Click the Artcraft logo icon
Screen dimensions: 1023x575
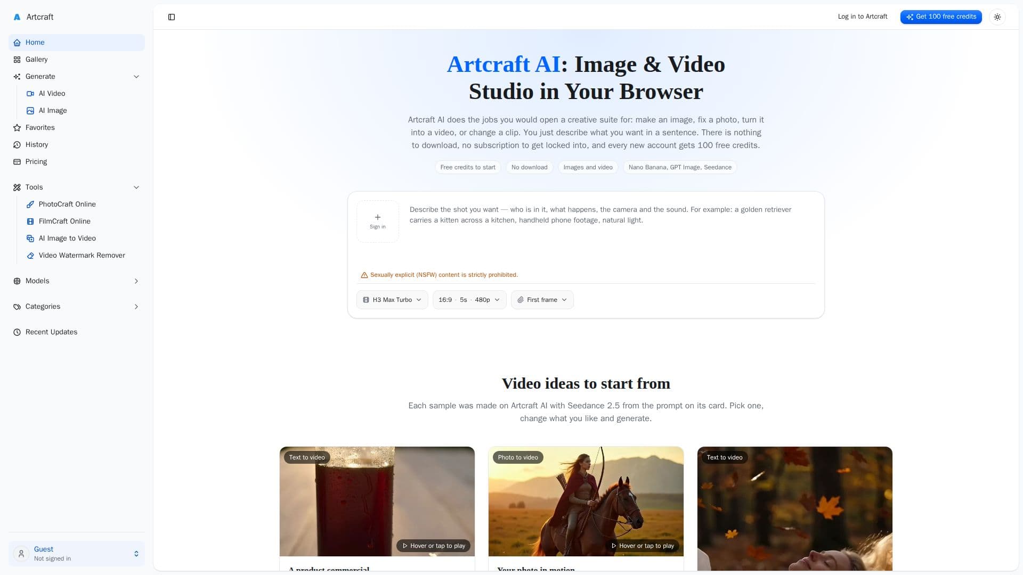[17, 17]
